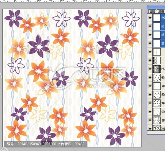Screen dimensions: 165x151
Task: Toggle visibility of the 溶 channel
Action: point(150,128)
